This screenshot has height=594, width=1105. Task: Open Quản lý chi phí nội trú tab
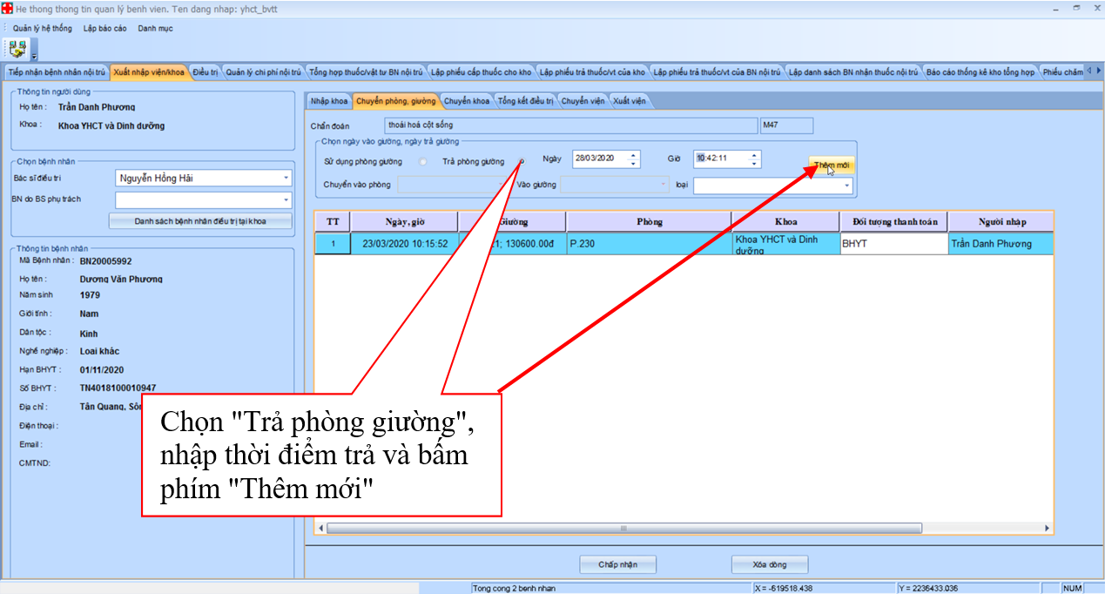(263, 71)
